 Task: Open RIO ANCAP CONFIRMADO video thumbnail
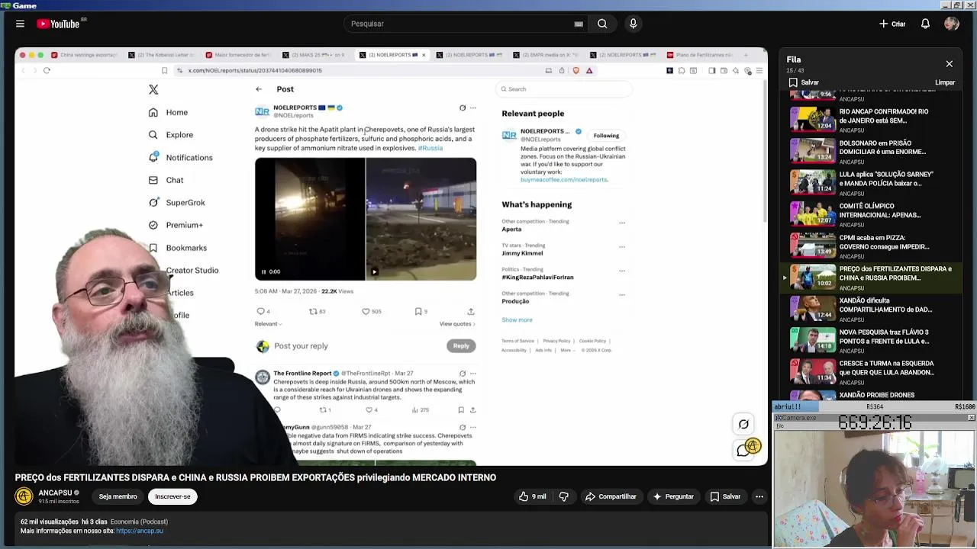pyautogui.click(x=812, y=120)
